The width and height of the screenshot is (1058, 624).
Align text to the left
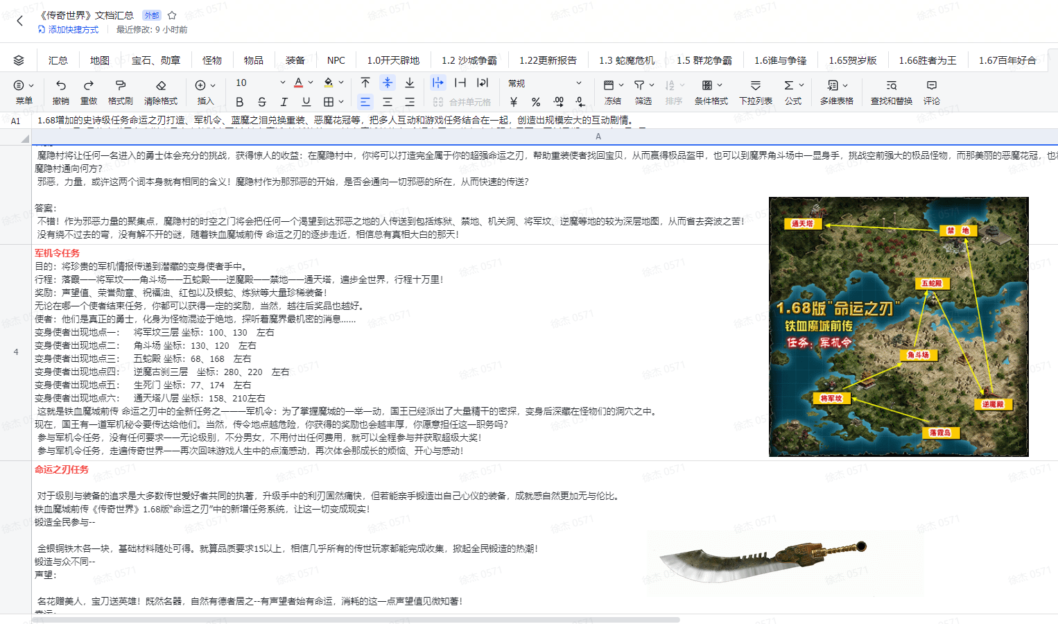coord(365,101)
